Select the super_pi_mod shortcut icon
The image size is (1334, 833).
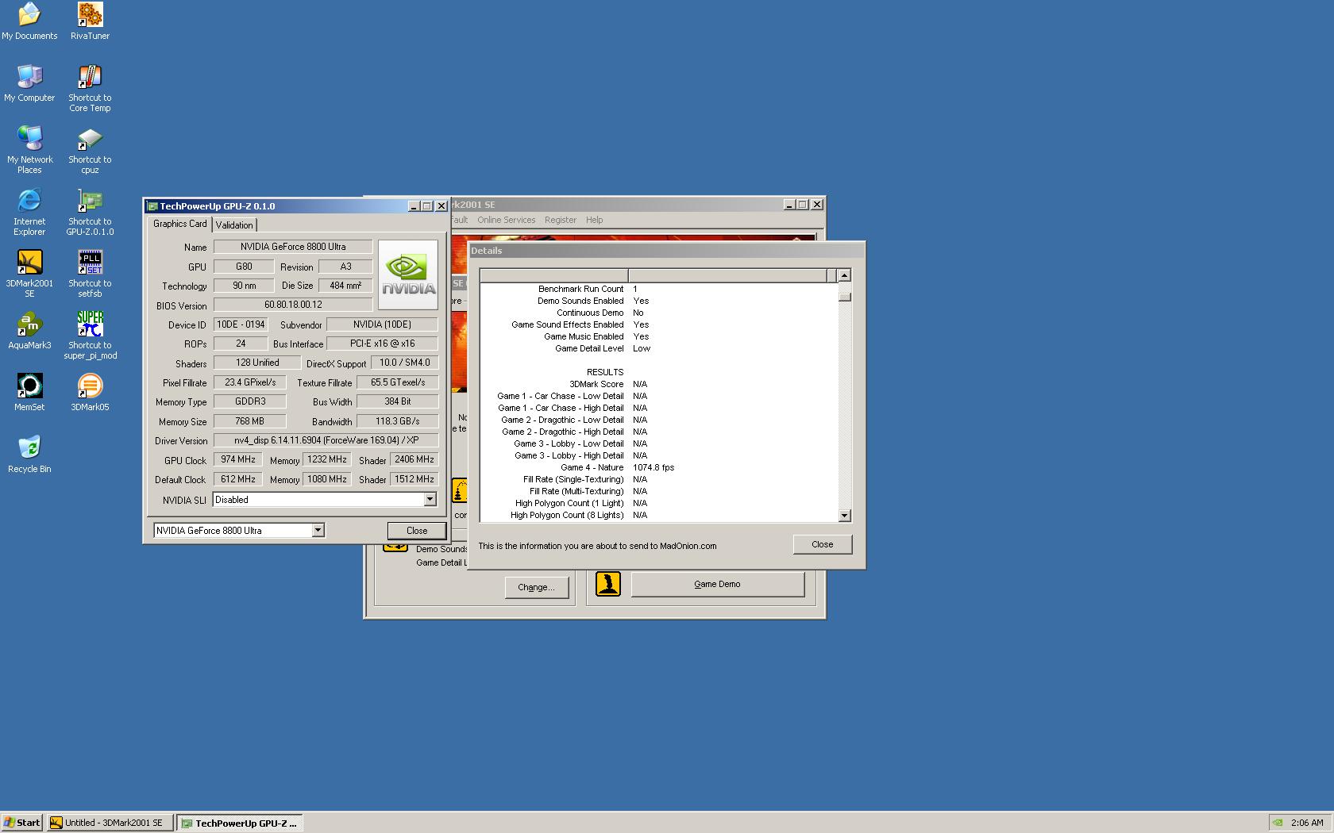90,336
